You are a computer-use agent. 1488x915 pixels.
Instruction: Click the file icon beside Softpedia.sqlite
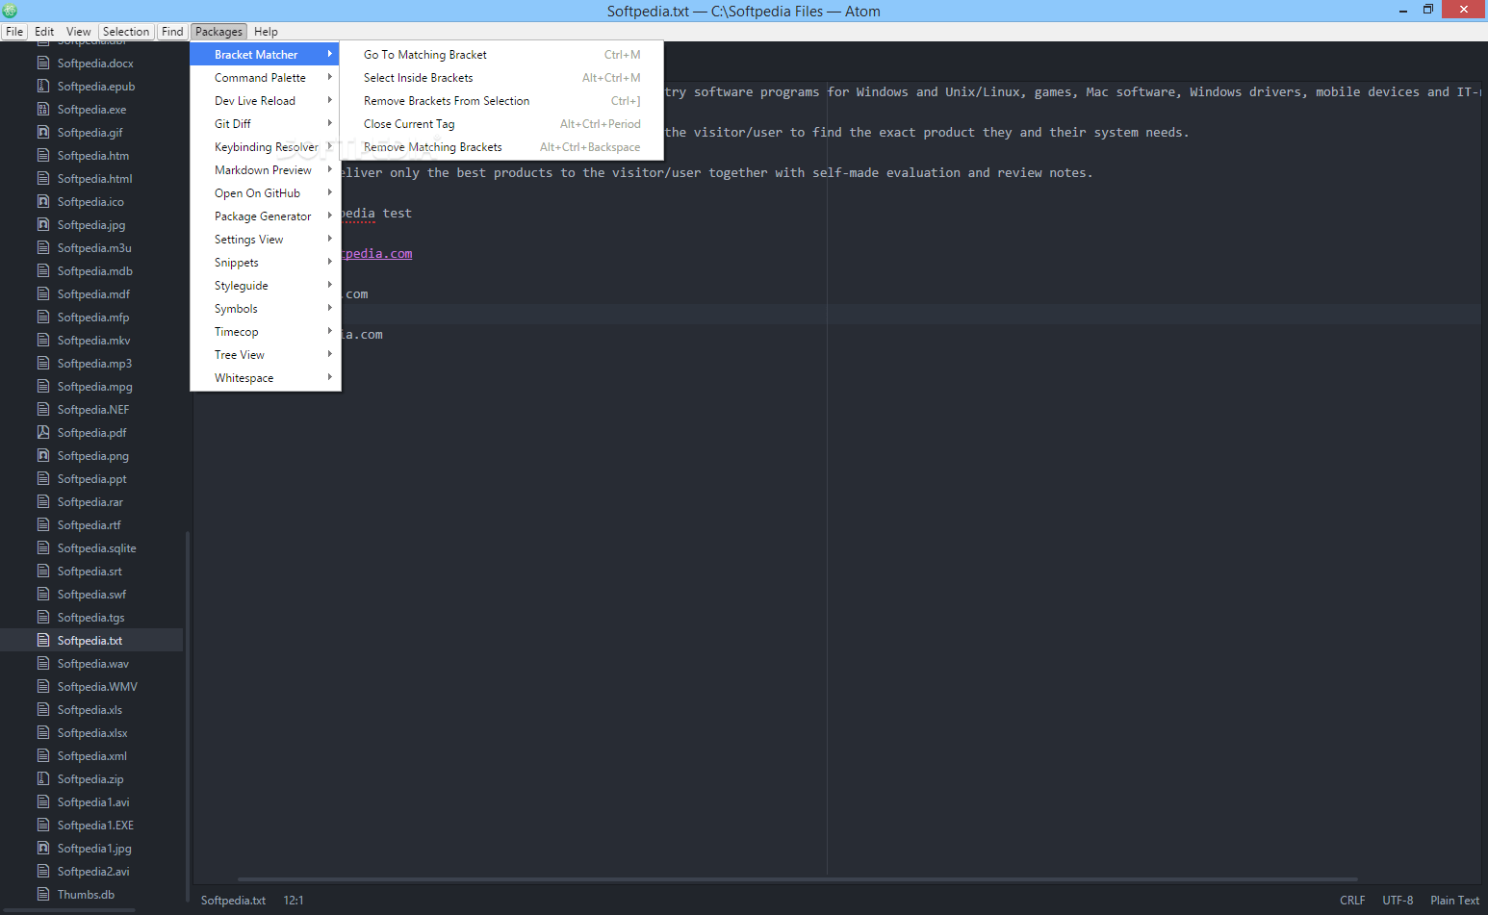43,547
